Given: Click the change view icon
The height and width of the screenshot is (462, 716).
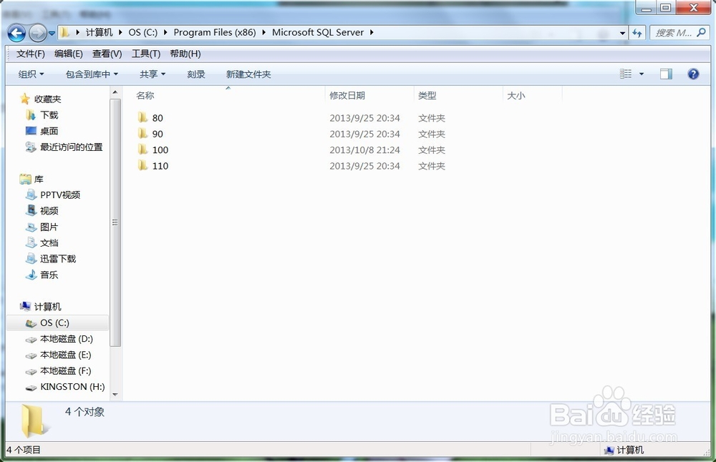Looking at the screenshot, I should point(626,74).
